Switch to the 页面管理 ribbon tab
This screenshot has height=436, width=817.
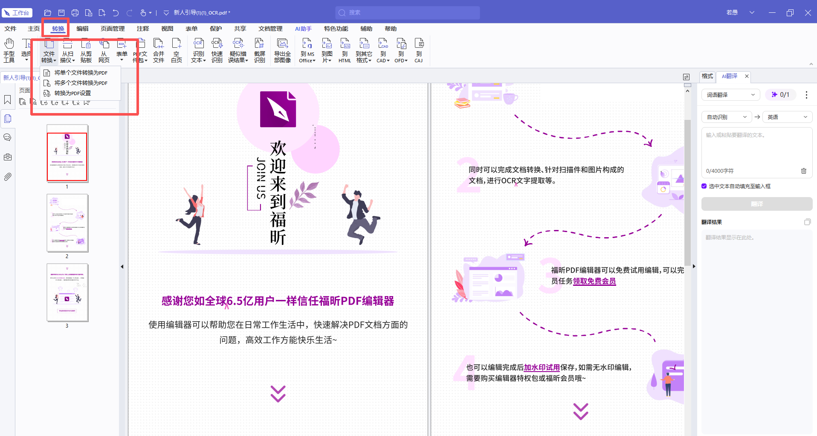[113, 29]
